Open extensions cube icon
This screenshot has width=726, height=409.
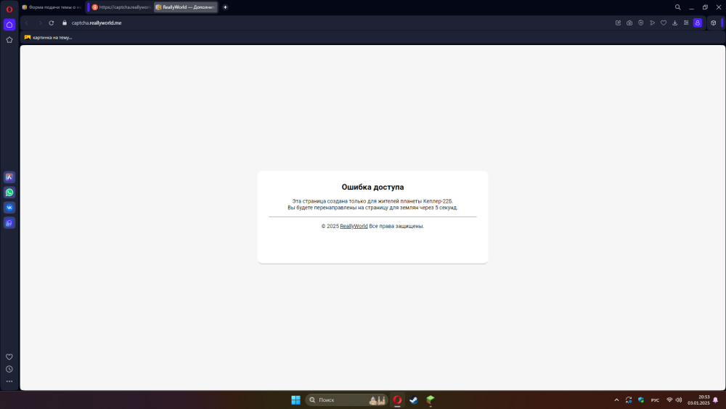[x=714, y=23]
